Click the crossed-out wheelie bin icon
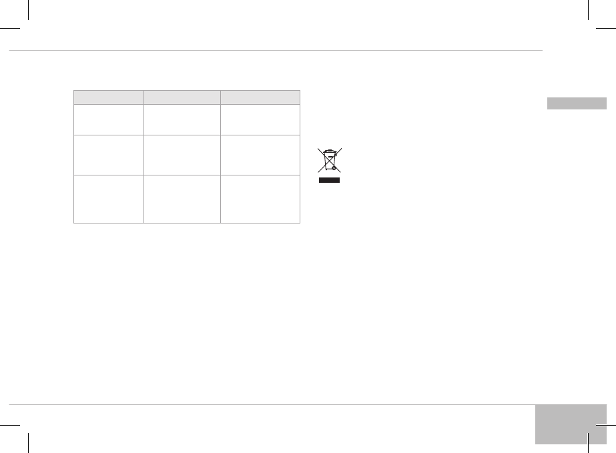 point(328,161)
